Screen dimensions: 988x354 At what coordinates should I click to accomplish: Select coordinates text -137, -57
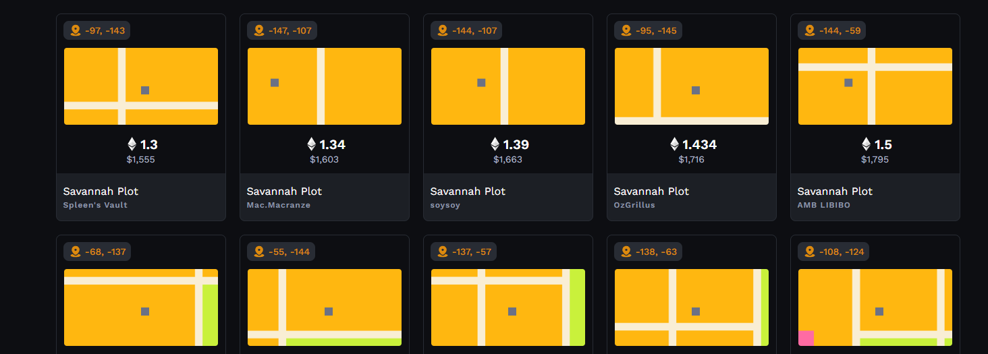472,252
